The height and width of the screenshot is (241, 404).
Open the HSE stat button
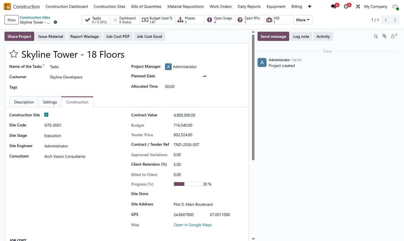tap(279, 20)
